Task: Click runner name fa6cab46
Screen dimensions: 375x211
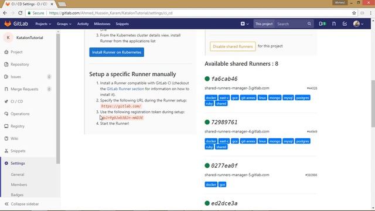Action: pyautogui.click(x=224, y=79)
